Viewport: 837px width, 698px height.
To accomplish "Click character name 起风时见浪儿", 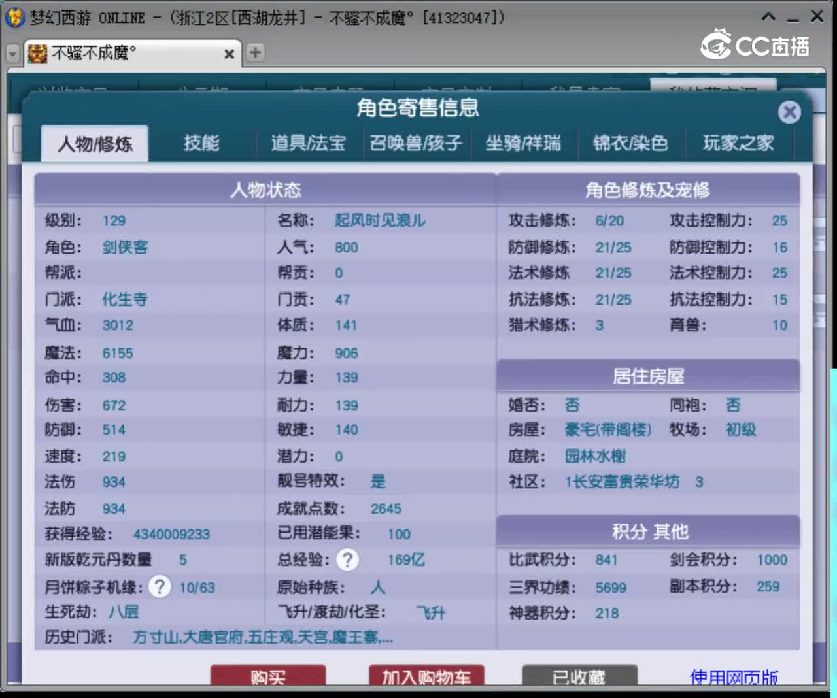I will (x=380, y=220).
